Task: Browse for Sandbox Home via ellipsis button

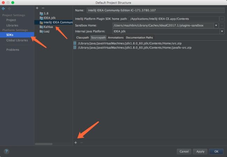Action: (x=222, y=25)
